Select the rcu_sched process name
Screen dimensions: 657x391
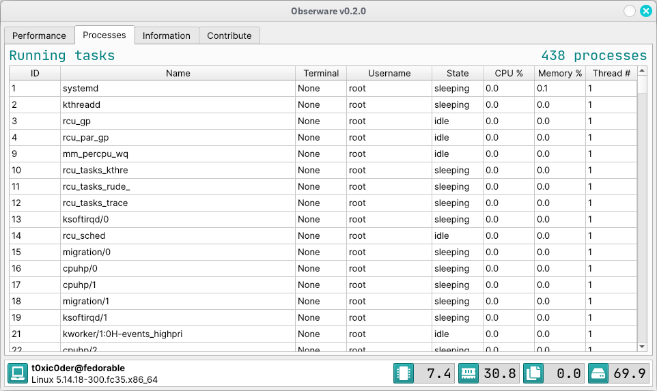click(84, 235)
